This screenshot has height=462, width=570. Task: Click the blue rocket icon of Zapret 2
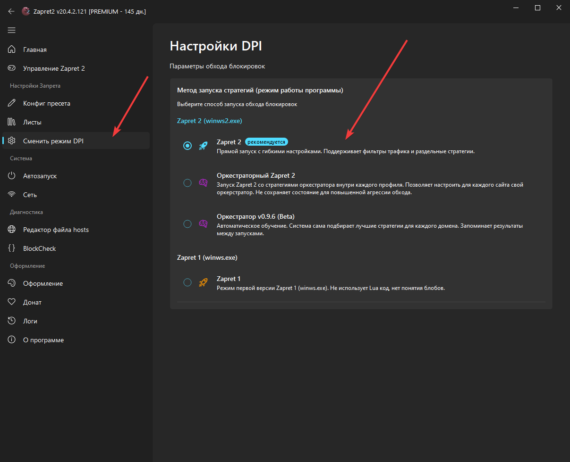(204, 146)
